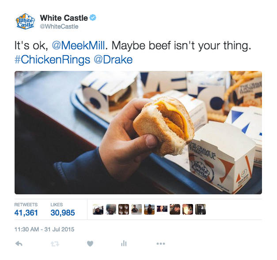277x260 pixels.
Task: Open tweet analytics bar chart icon
Action: click(124, 243)
